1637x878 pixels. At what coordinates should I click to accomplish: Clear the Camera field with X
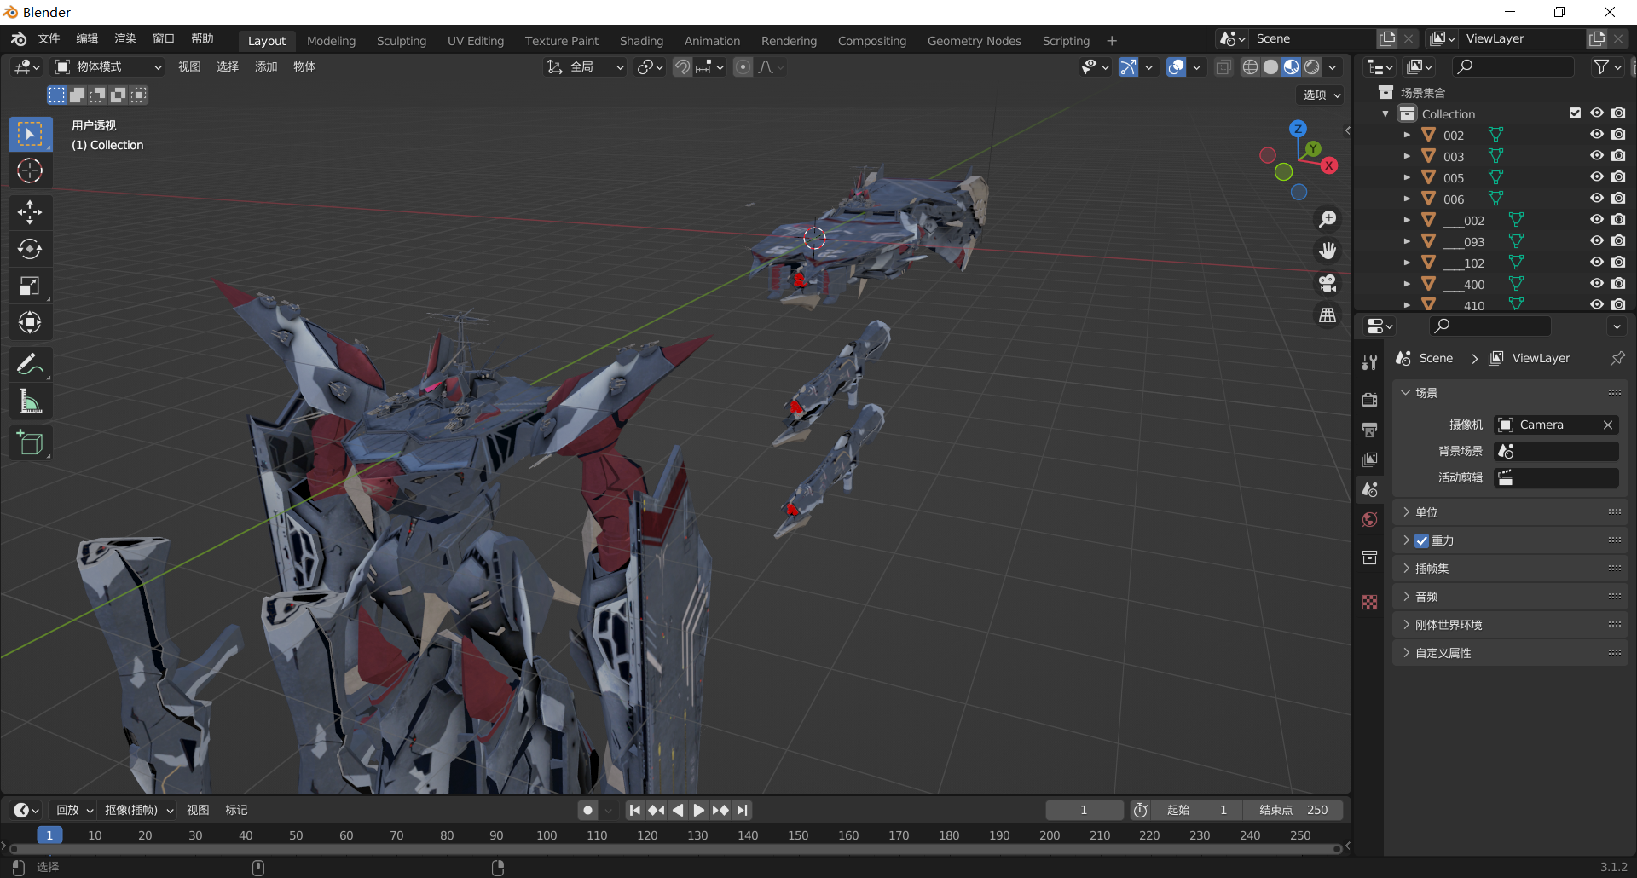click(1608, 425)
